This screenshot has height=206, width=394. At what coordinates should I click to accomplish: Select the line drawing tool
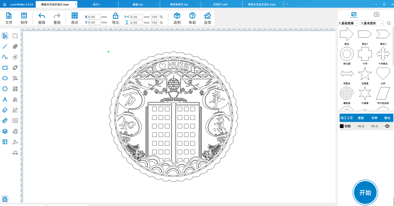5,46
